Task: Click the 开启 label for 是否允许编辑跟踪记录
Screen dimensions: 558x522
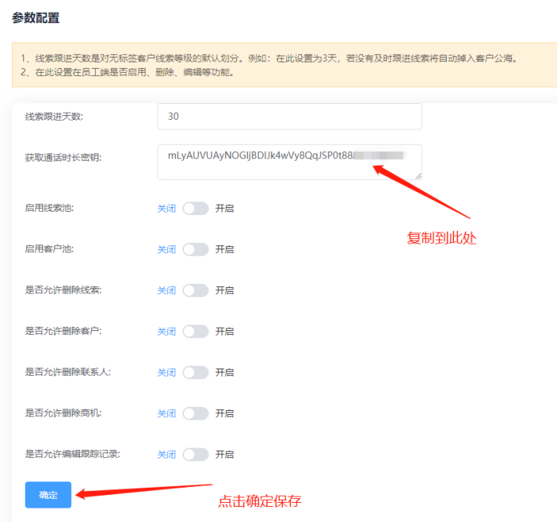Action: pyautogui.click(x=225, y=454)
